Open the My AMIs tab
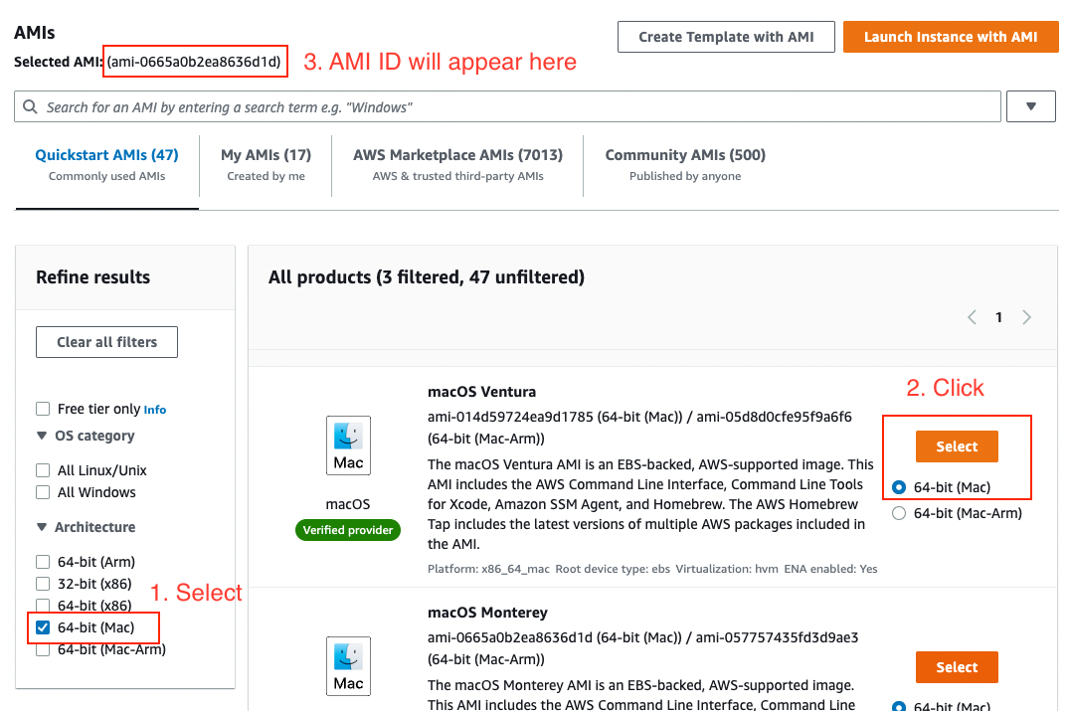This screenshot has height=711, width=1070. [x=267, y=164]
